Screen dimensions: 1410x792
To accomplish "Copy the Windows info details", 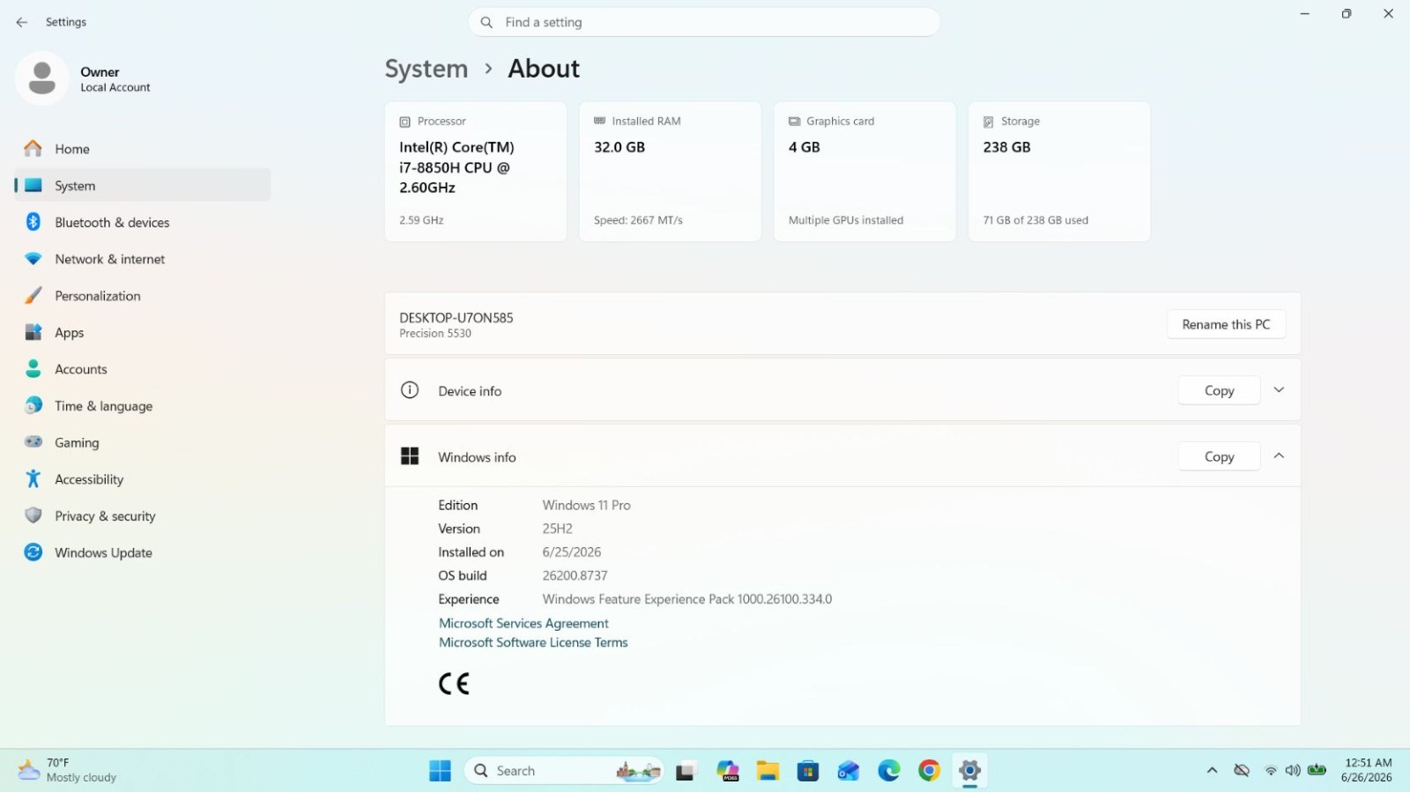I will click(x=1219, y=456).
